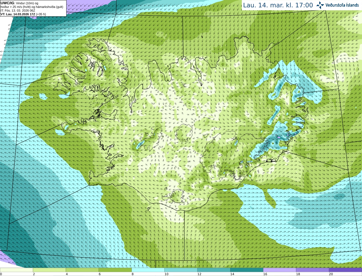The width and height of the screenshot is (362, 276).
Task: Pick the 10–12 m/s aqua legend swatch
Action: tap(181, 270)
